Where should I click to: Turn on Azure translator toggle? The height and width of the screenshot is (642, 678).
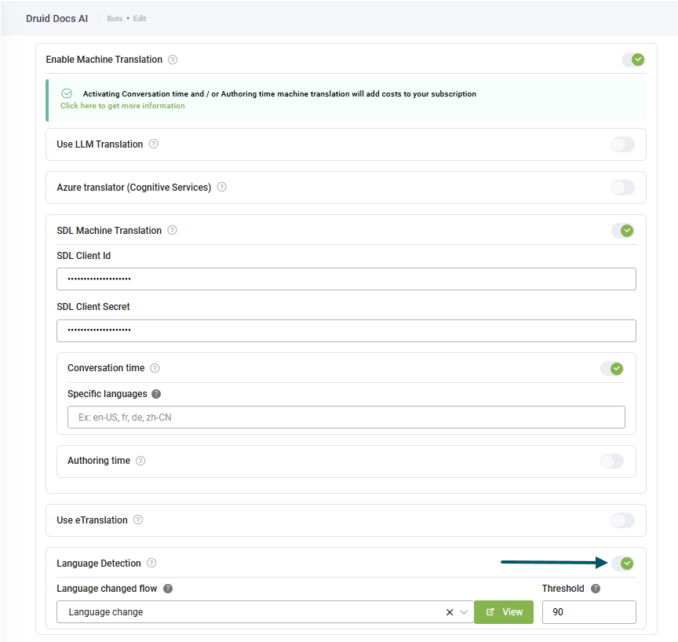click(622, 188)
